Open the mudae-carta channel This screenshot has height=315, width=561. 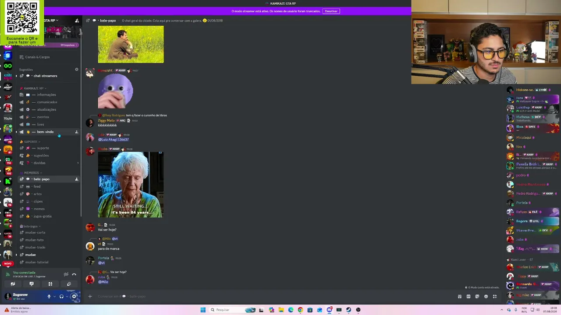49,232
